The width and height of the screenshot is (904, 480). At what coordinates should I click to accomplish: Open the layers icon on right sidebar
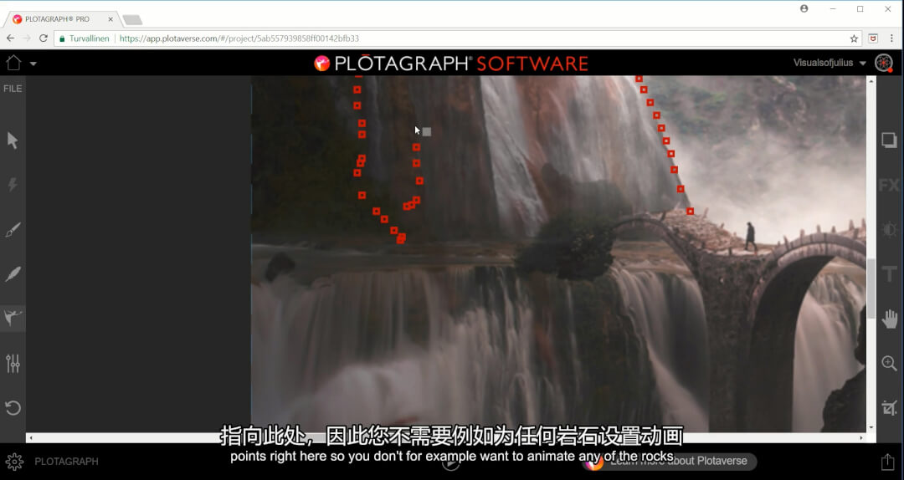889,140
